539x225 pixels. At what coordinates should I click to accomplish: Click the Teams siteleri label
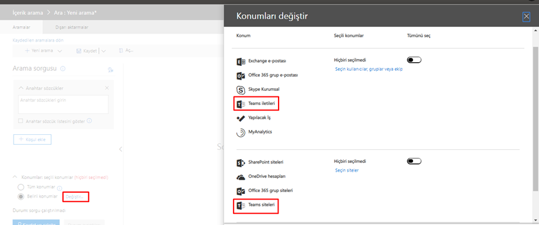click(x=261, y=204)
